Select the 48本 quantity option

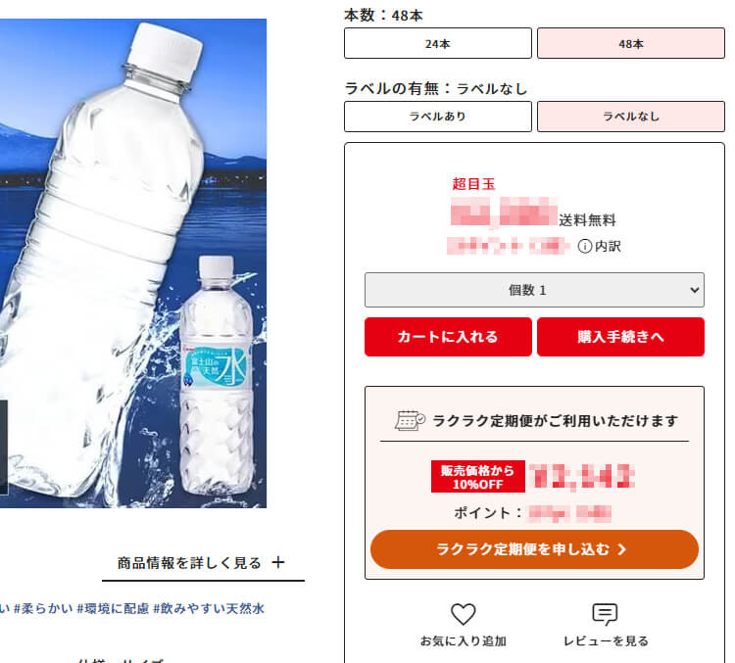click(x=631, y=43)
